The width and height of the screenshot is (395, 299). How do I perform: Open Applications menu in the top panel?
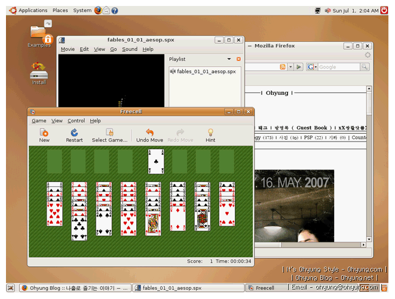click(28, 10)
